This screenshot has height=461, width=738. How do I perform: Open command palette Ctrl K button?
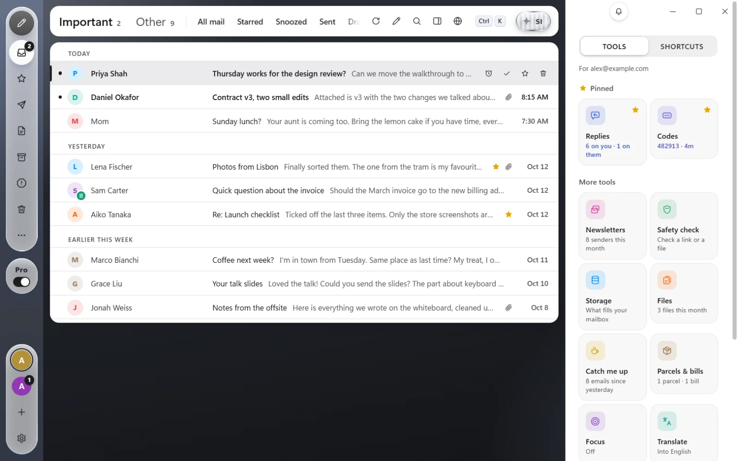(x=490, y=21)
